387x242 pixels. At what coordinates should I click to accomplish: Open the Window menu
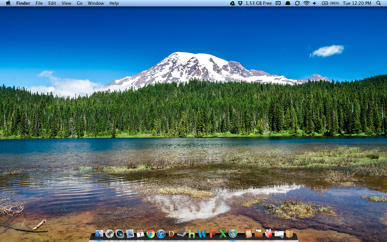click(96, 3)
